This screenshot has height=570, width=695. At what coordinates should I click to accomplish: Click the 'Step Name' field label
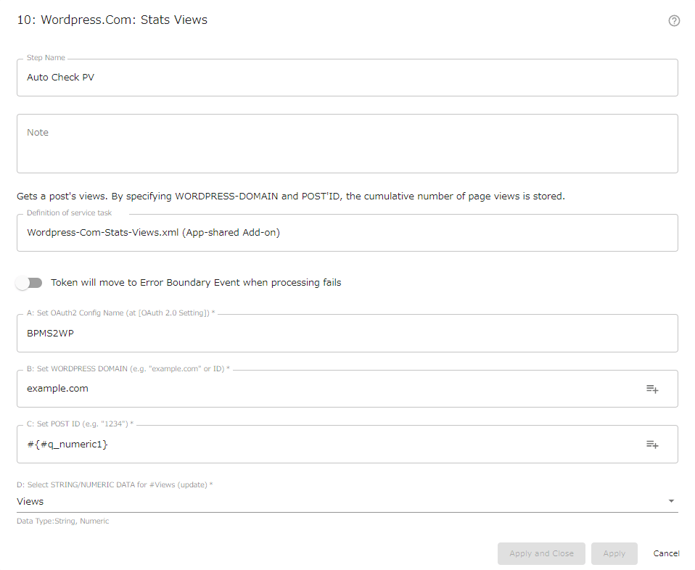point(46,57)
